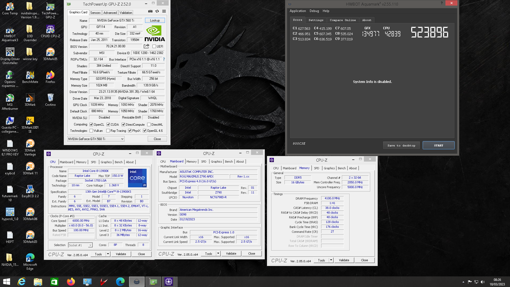Open 3DMark05 desktop icon
Image resolution: width=510 pixels, height=287 pixels.
click(x=50, y=54)
